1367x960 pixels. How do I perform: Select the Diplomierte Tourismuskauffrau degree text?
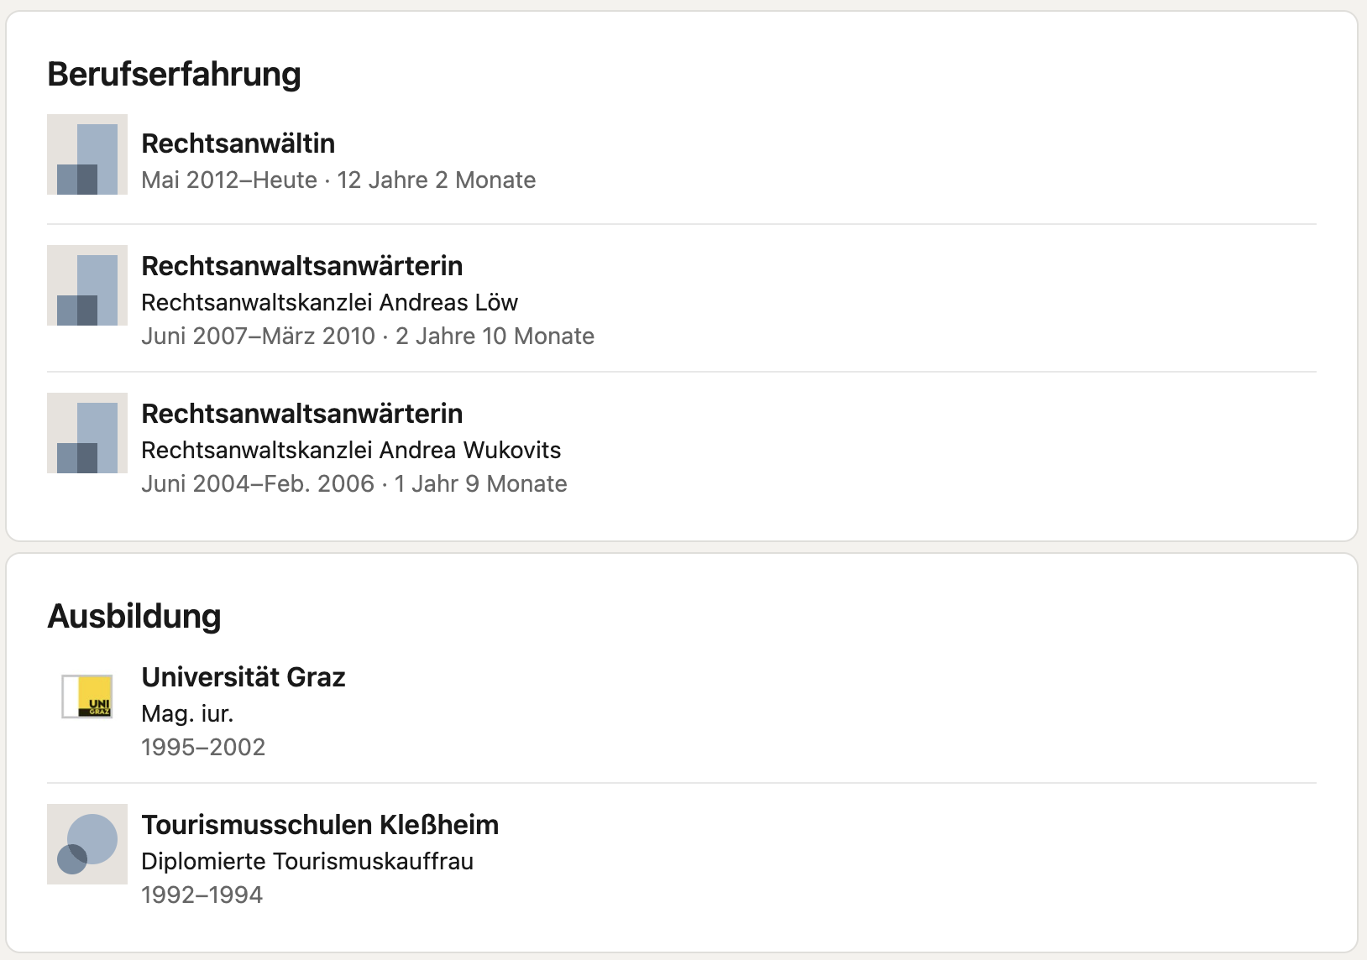tap(307, 861)
